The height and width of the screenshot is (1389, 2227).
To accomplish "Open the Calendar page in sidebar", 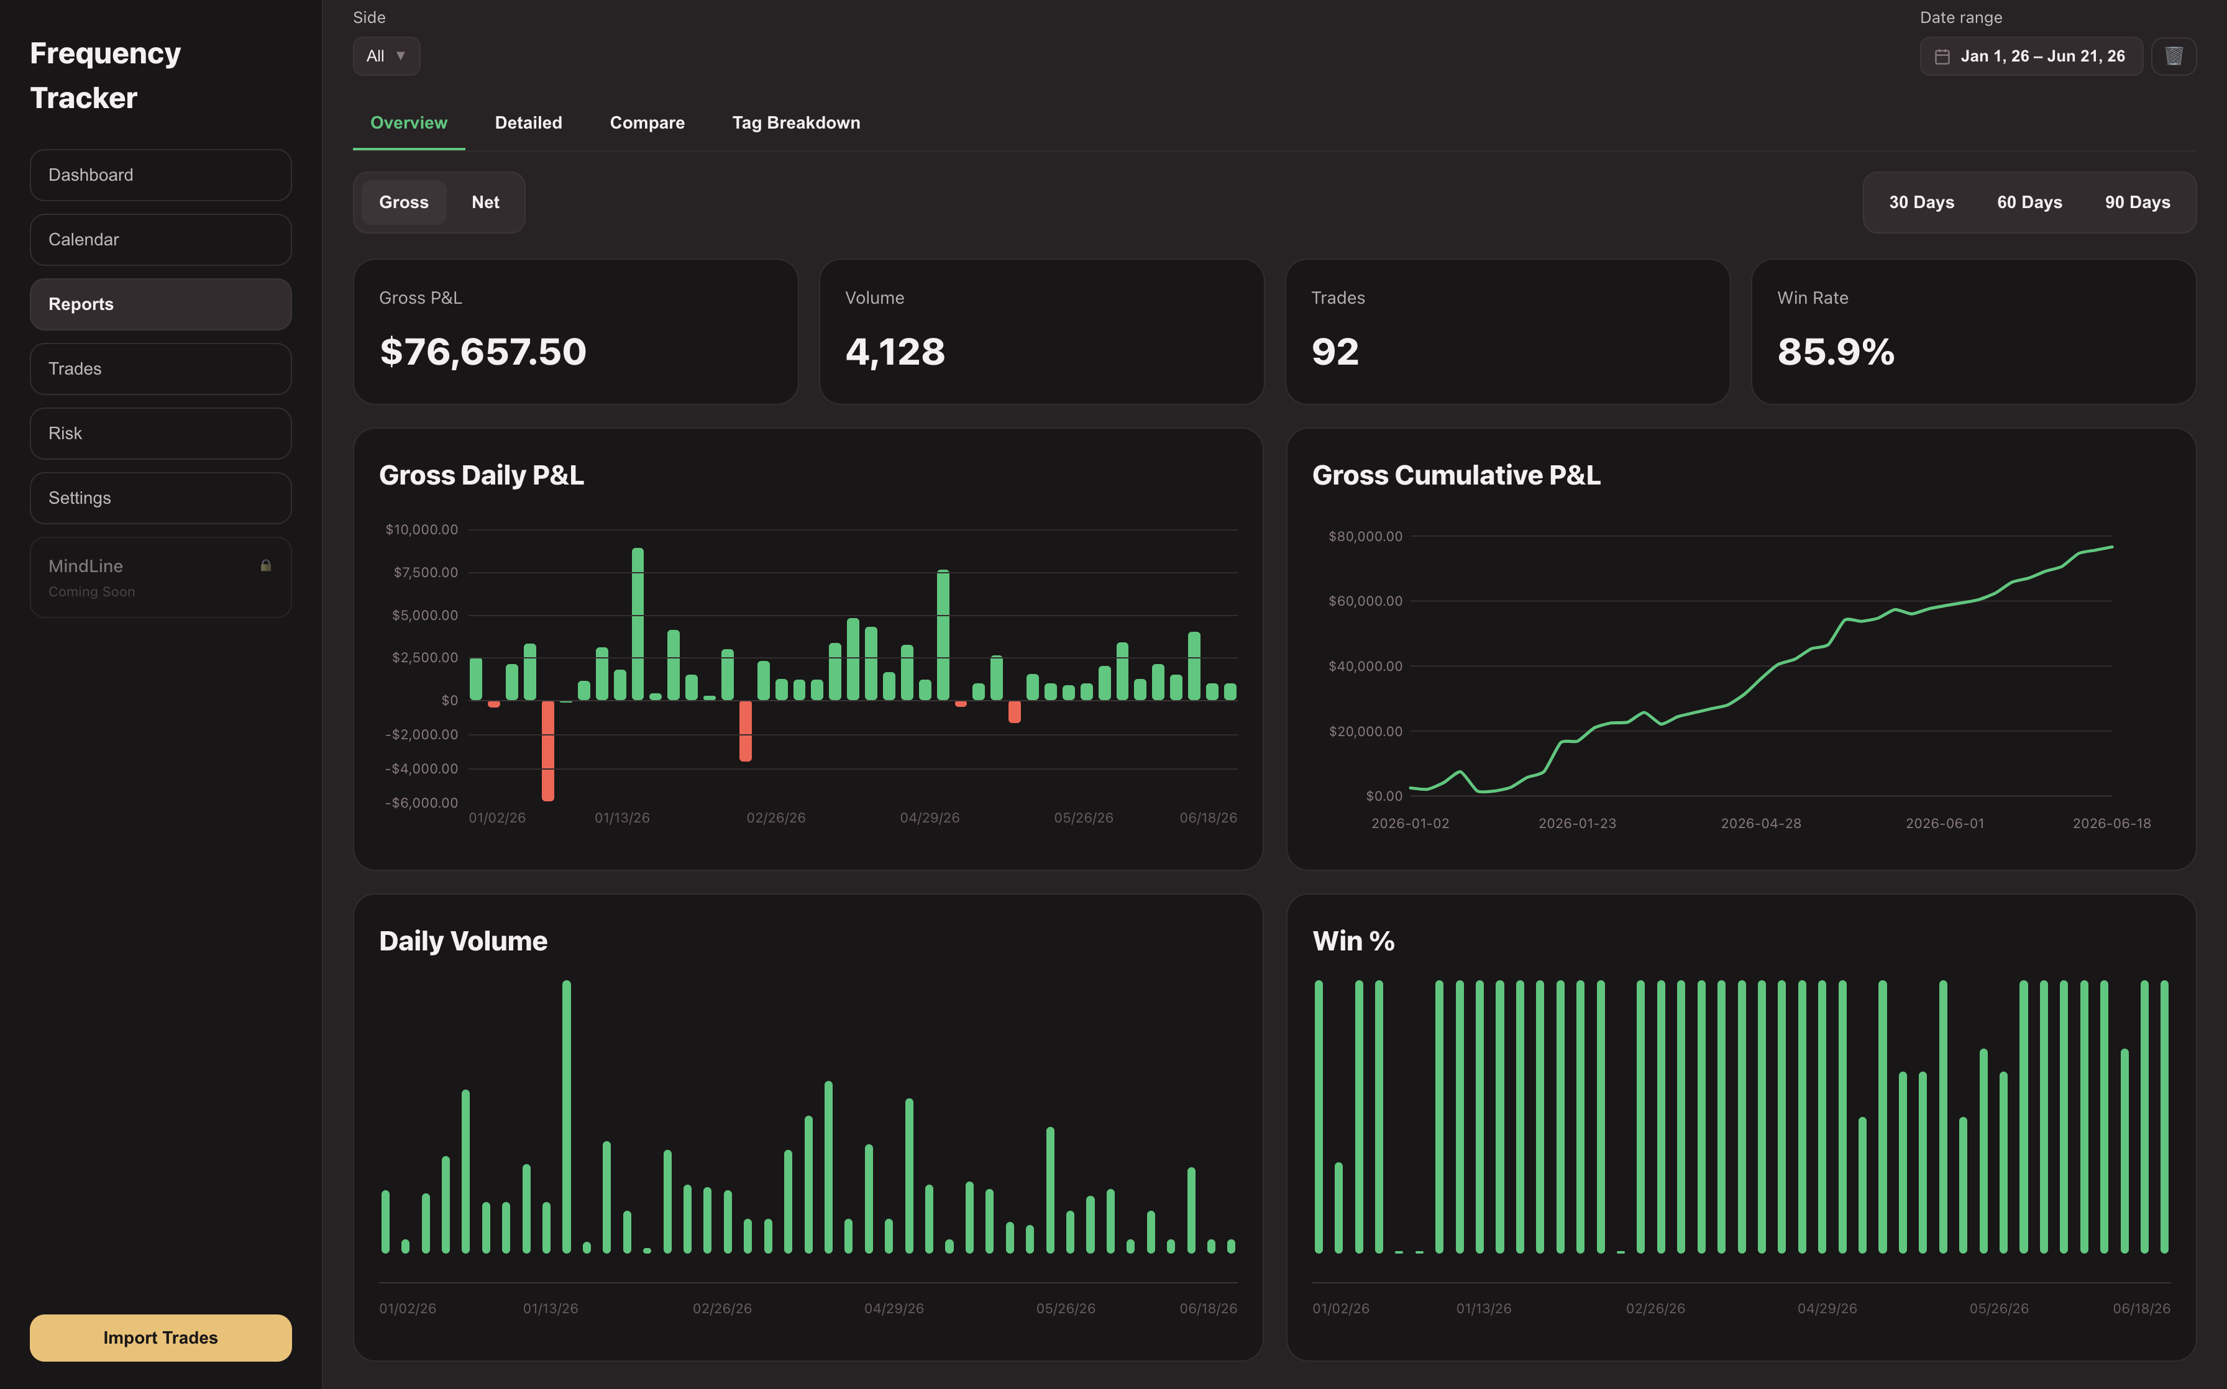I will click(161, 240).
